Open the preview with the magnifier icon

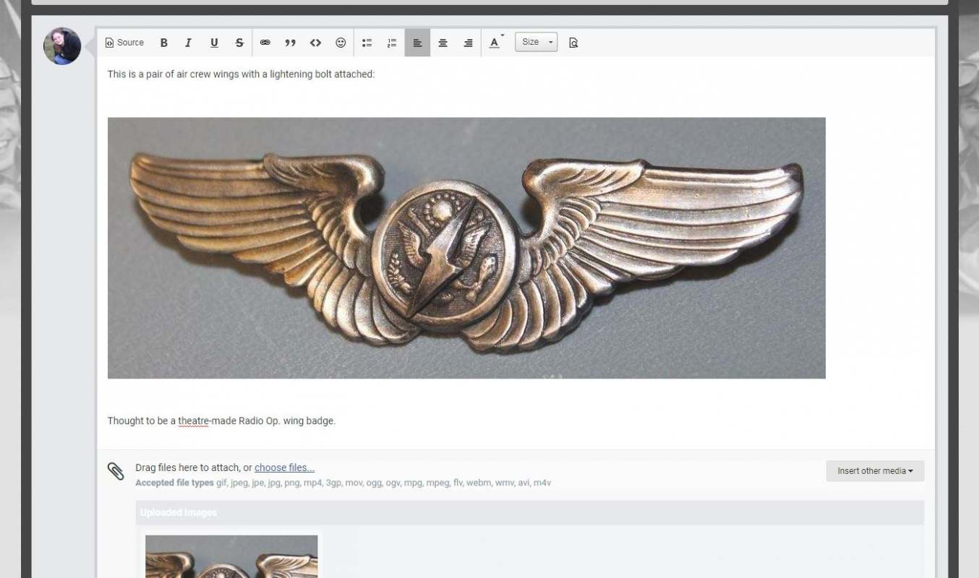(x=572, y=43)
